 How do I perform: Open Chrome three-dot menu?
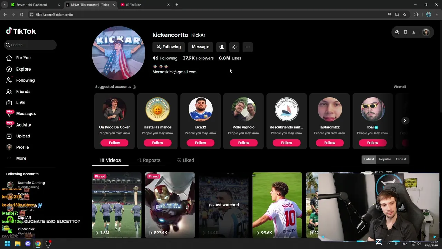click(437, 15)
